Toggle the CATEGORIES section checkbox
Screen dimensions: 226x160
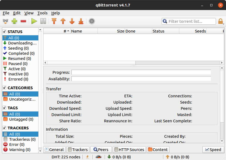pos(4,88)
